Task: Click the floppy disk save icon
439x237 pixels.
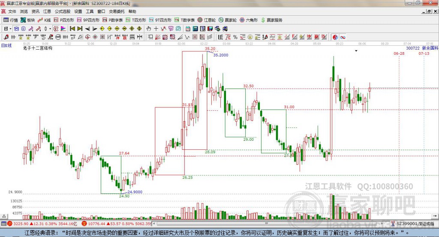Action: 210,29
